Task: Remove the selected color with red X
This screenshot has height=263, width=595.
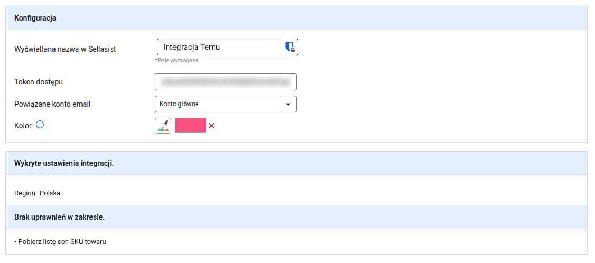Action: tap(212, 126)
